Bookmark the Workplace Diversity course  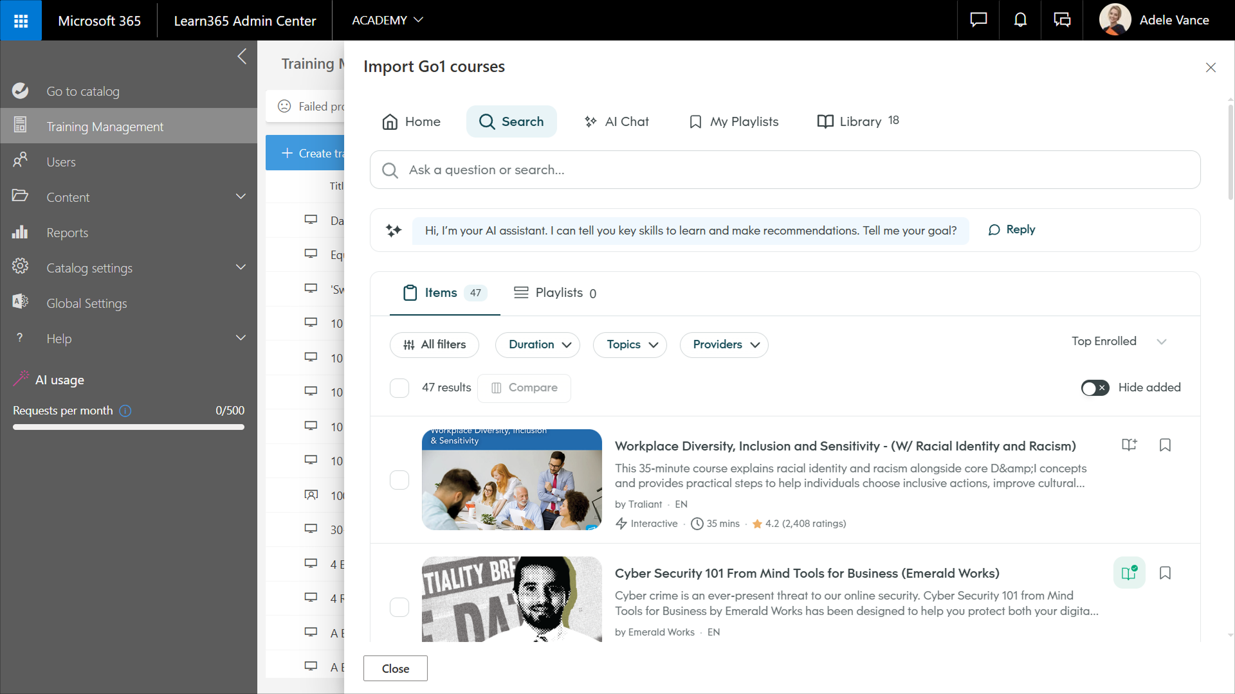coord(1165,445)
